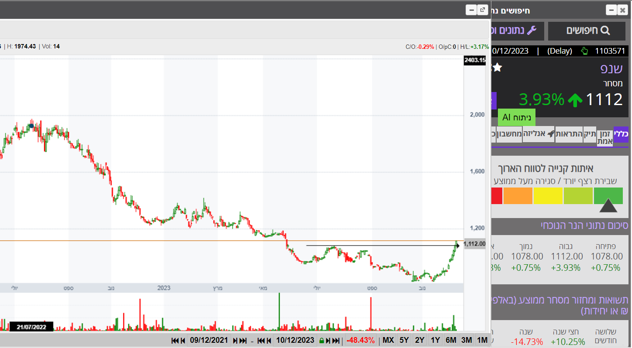Click the start date field 09/12/2021
632x348 pixels.
click(x=209, y=341)
